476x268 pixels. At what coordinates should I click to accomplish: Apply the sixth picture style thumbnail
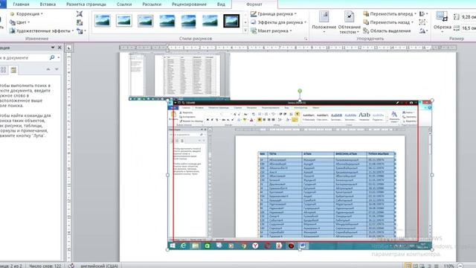point(210,21)
